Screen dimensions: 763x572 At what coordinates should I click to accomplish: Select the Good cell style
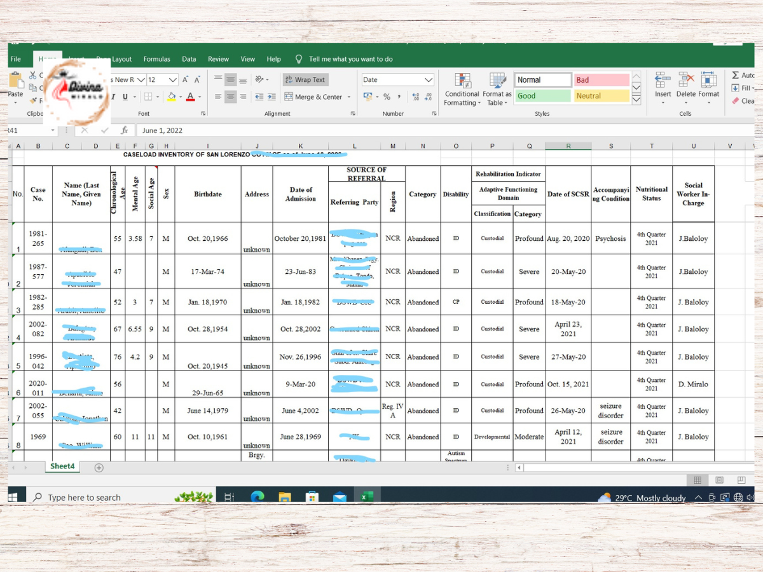[x=543, y=96]
